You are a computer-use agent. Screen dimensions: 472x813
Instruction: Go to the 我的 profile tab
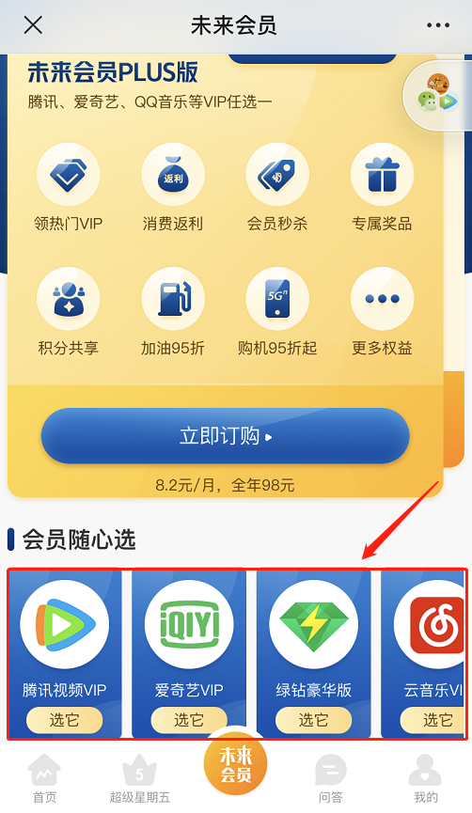click(425, 778)
